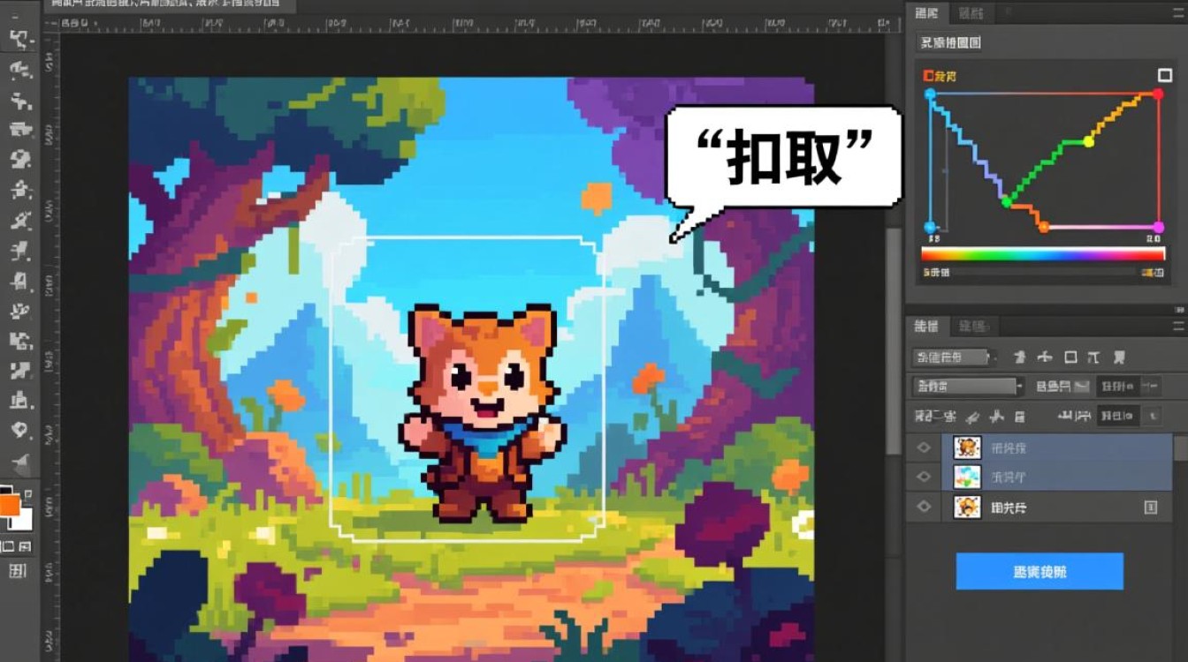Viewport: 1188px width, 662px height.
Task: Open the opacity value dropdown beside blend mode
Action: [1150, 387]
